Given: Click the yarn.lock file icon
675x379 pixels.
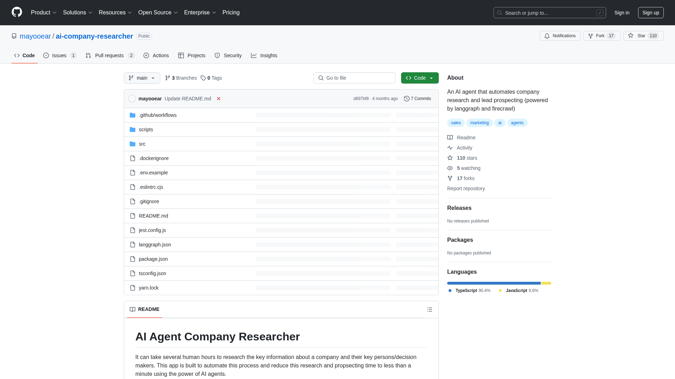Looking at the screenshot, I should tap(133, 288).
